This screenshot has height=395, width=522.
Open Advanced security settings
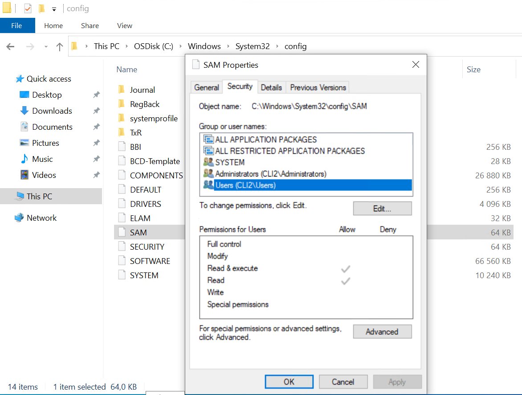coord(382,332)
